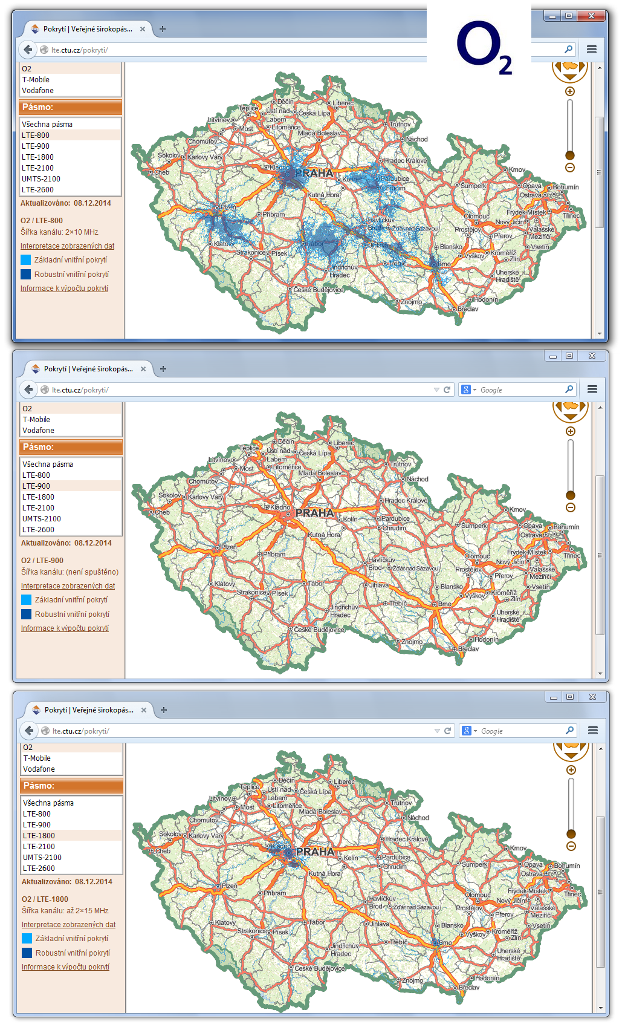Click the map zoom slider handle in top window
625x1030 pixels.
pyautogui.click(x=569, y=155)
